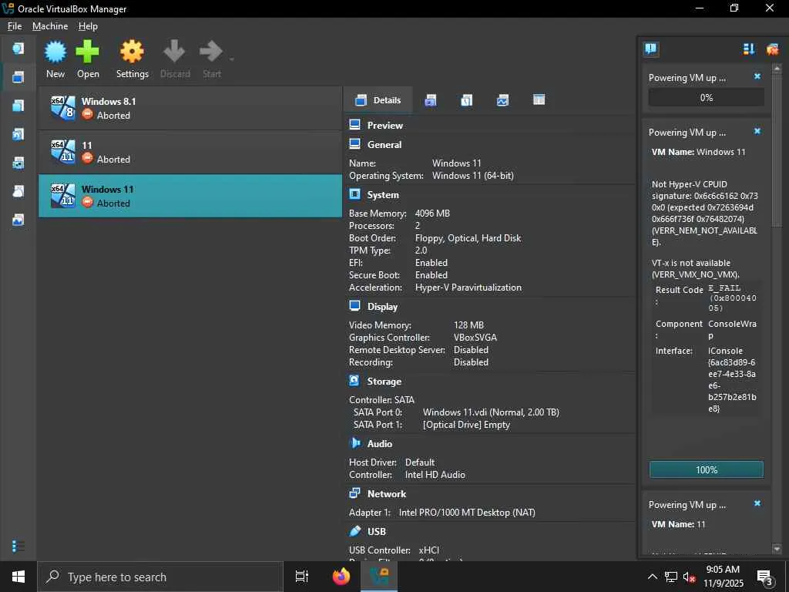Viewport: 789px width, 592px height.
Task: Open the Audio section header link
Action: pos(380,444)
